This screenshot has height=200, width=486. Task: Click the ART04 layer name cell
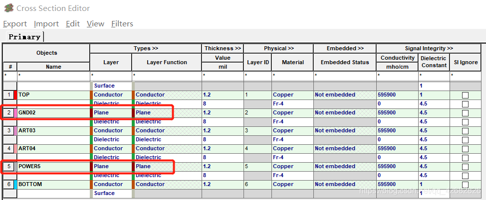point(53,149)
